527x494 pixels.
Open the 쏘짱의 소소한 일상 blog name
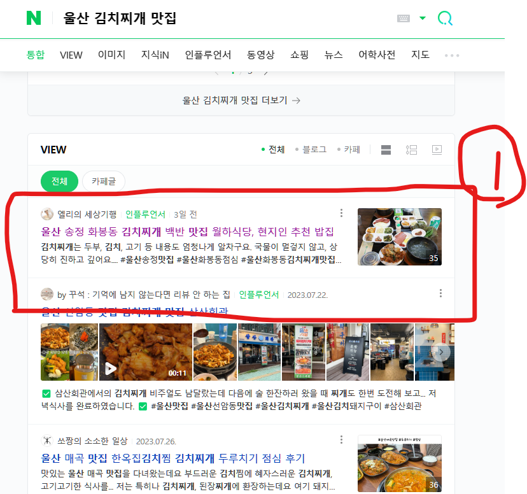(92, 441)
